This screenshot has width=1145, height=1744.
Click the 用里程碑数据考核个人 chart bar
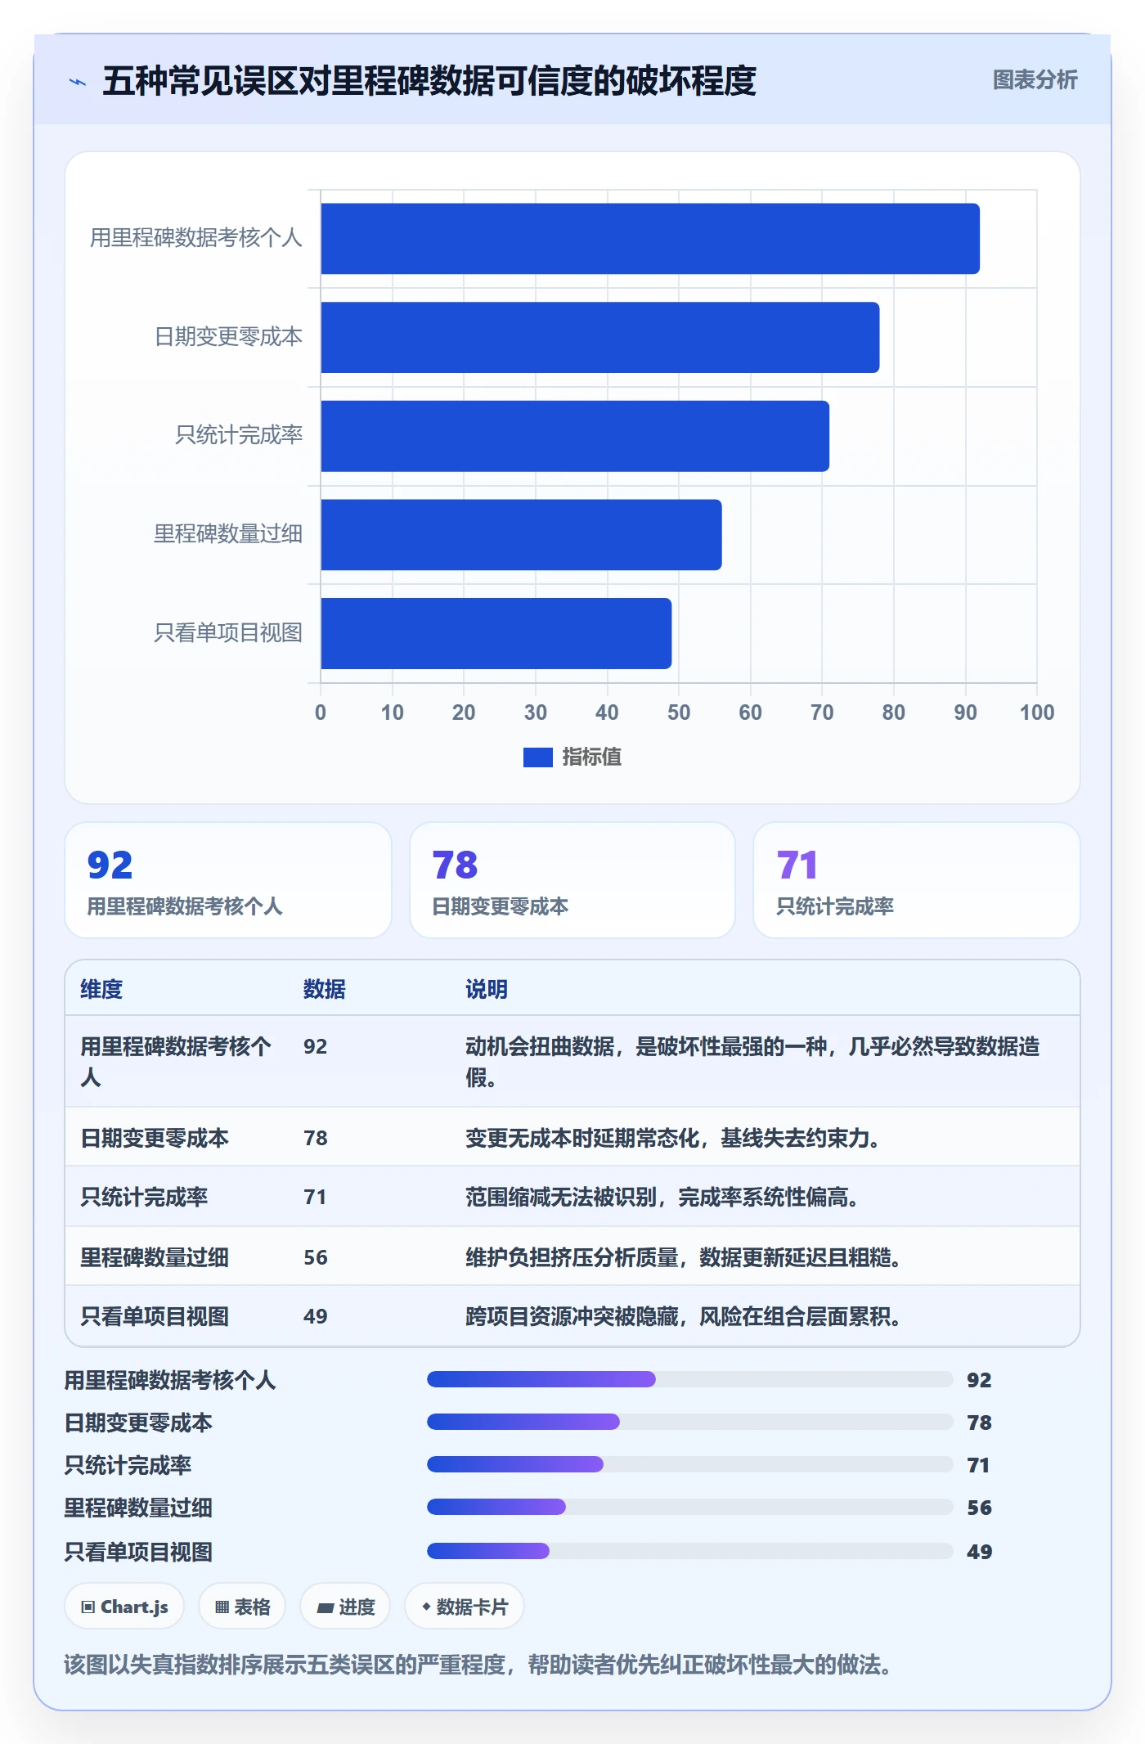coord(650,239)
